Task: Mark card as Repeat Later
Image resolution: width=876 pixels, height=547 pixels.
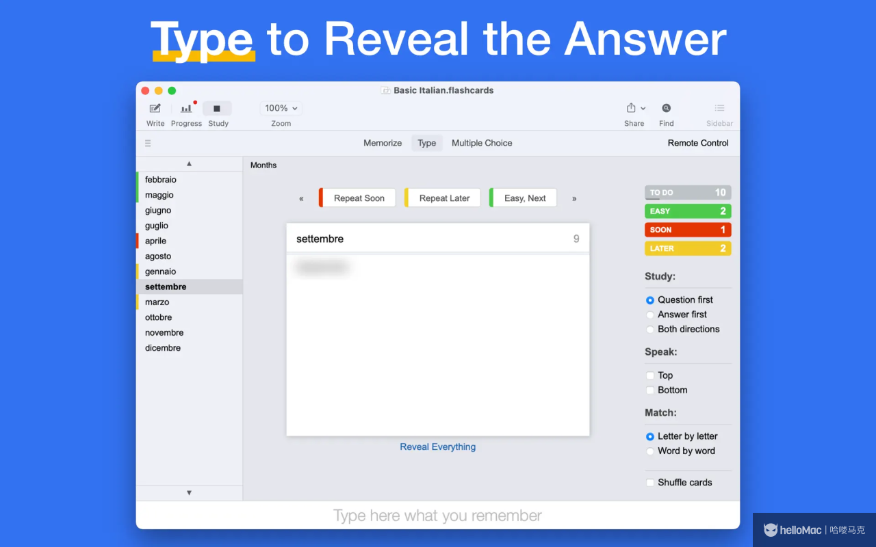Action: 443,198
